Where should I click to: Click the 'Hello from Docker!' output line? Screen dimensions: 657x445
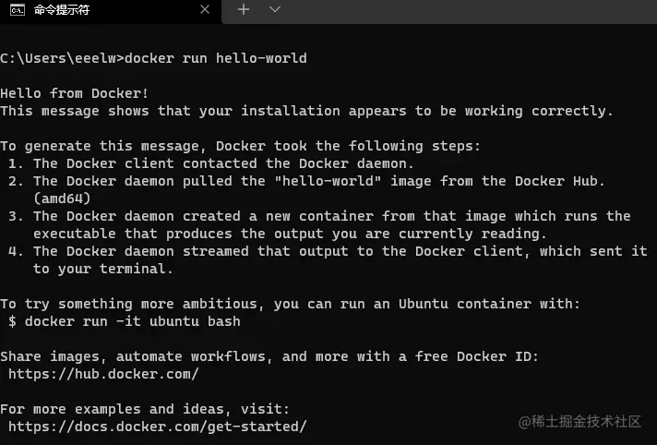(74, 93)
